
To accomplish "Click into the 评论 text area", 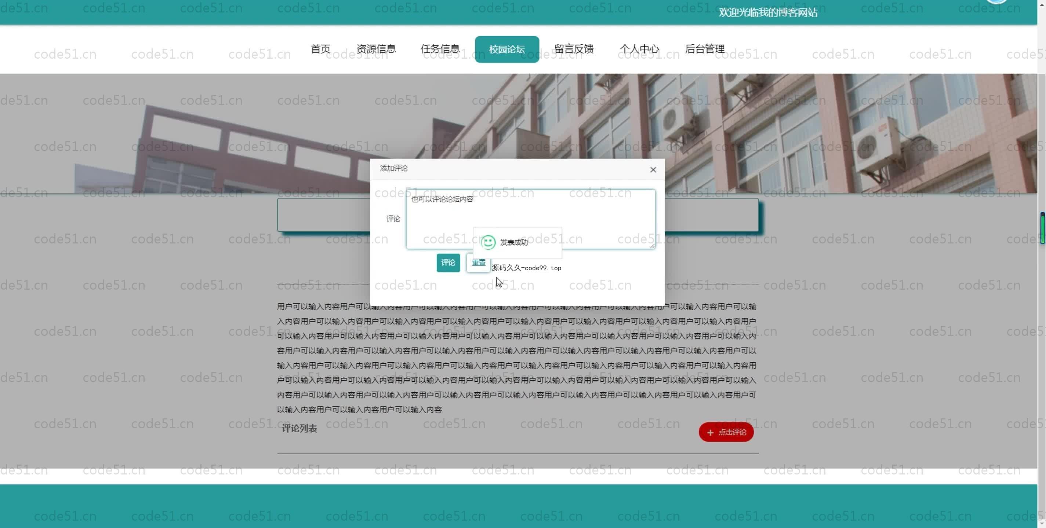I will (x=530, y=219).
